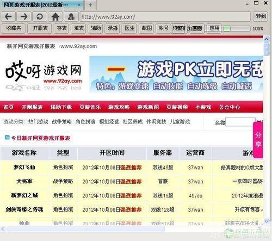The width and height of the screenshot is (272, 241).
Task: Filter by 社区养成 category
Action: [x=133, y=121]
